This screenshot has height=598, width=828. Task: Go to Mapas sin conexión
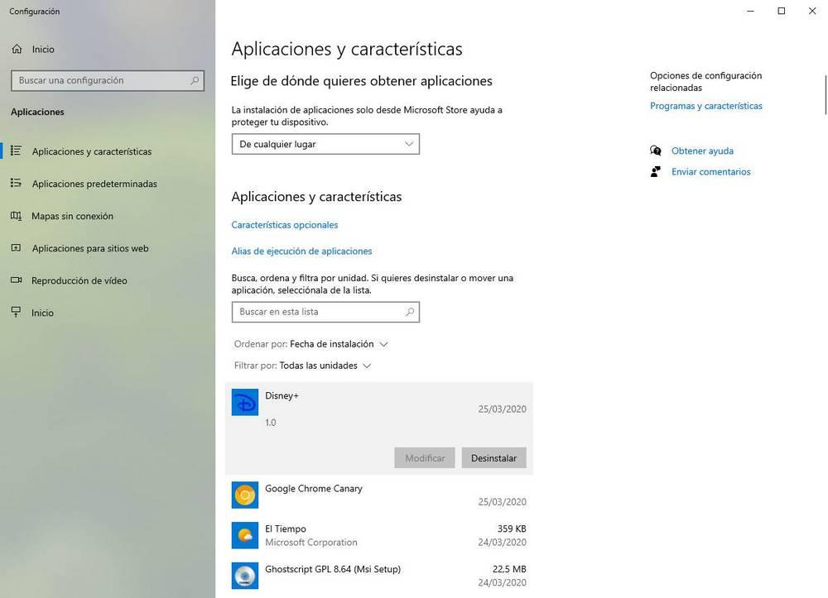click(72, 216)
